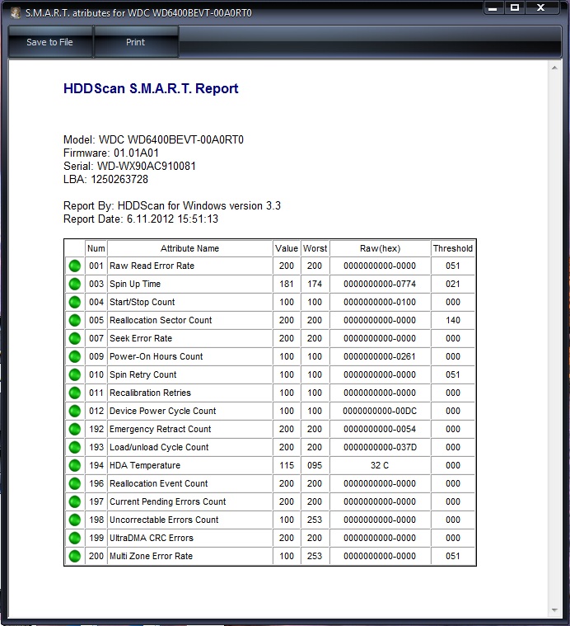Click the Power-On Hours raw value 0000000000-0261
The height and width of the screenshot is (626, 570).
point(380,356)
